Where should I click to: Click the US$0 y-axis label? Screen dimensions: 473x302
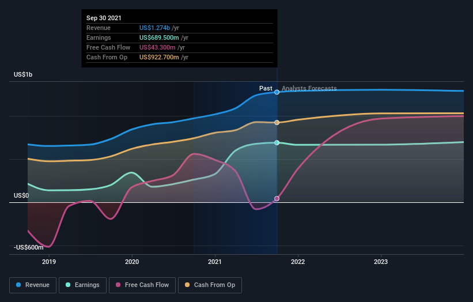pos(21,195)
